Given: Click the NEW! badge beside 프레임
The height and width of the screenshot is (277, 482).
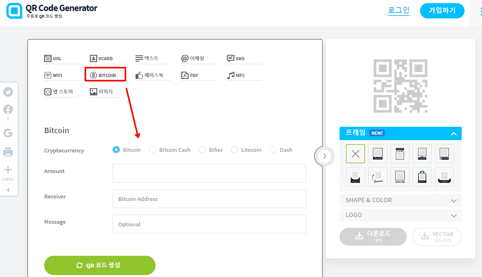Looking at the screenshot, I should tap(377, 133).
